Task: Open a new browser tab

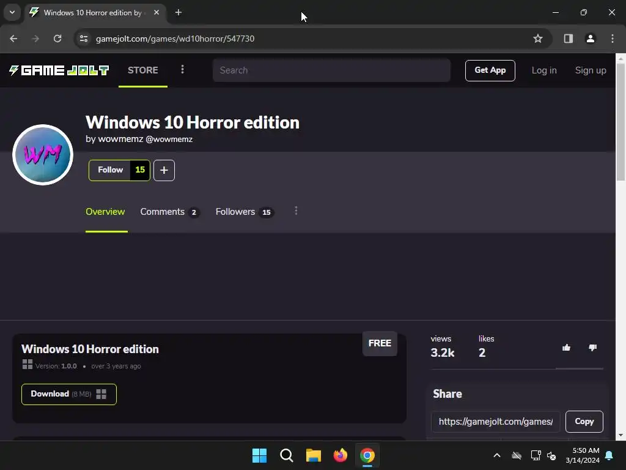Action: tap(179, 12)
